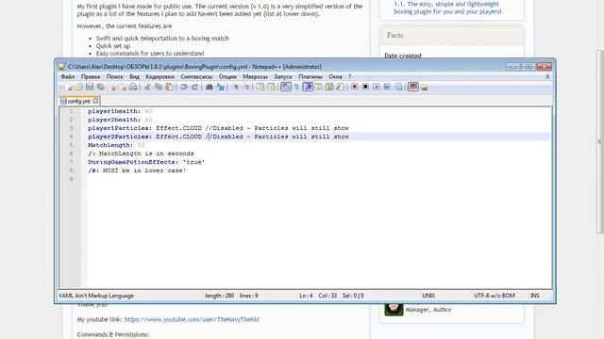The width and height of the screenshot is (604, 339).
Task: Click Synchronize horizontal scrolling icon
Action: (x=271, y=88)
